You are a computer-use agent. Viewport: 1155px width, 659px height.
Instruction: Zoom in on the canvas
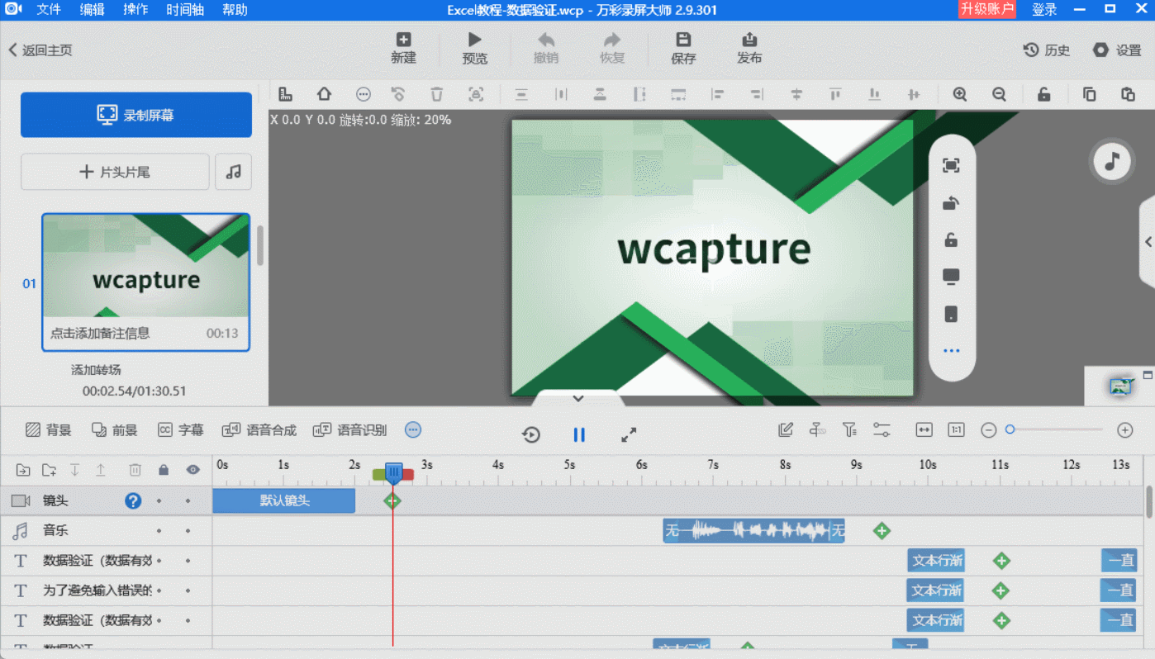(x=959, y=94)
